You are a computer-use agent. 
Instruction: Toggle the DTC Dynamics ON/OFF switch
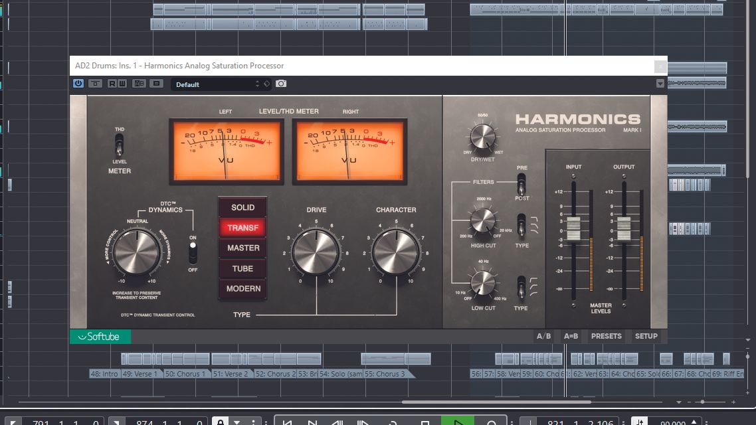pos(193,252)
